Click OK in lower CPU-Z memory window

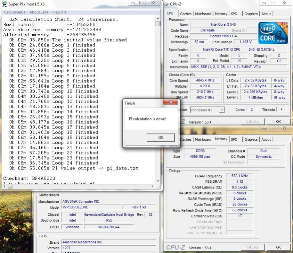click(x=278, y=247)
